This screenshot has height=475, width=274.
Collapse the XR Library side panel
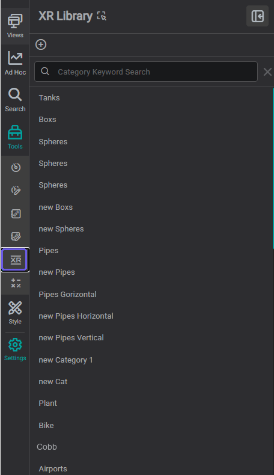click(257, 16)
